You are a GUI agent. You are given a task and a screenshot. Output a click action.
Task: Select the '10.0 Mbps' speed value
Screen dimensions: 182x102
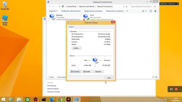click(x=107, y=44)
